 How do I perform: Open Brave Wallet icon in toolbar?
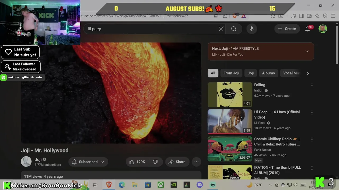(309, 16)
